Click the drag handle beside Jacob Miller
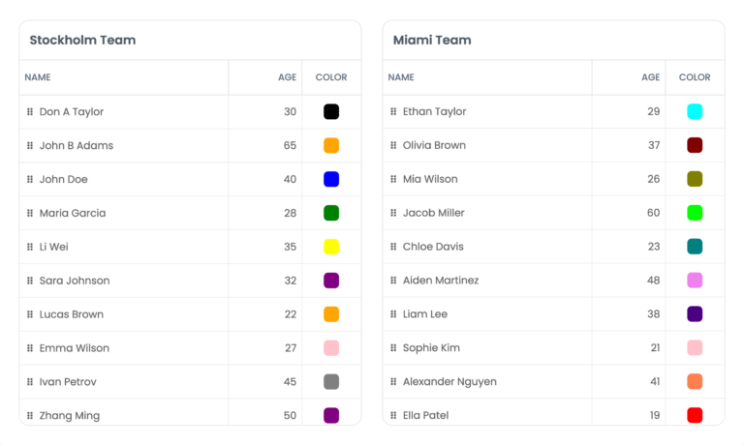This screenshot has height=445, width=744. [x=393, y=213]
